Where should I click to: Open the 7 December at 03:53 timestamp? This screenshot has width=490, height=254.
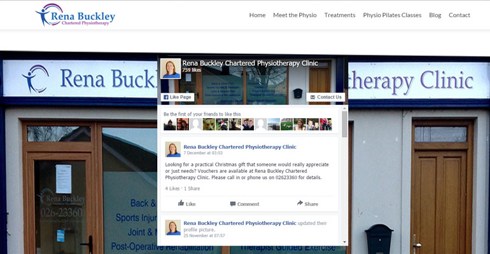pos(203,153)
